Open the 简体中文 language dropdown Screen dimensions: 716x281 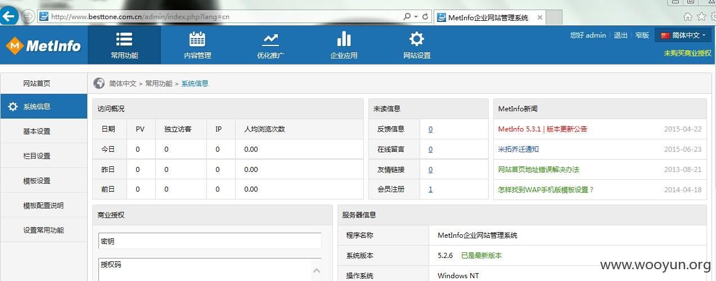(683, 35)
